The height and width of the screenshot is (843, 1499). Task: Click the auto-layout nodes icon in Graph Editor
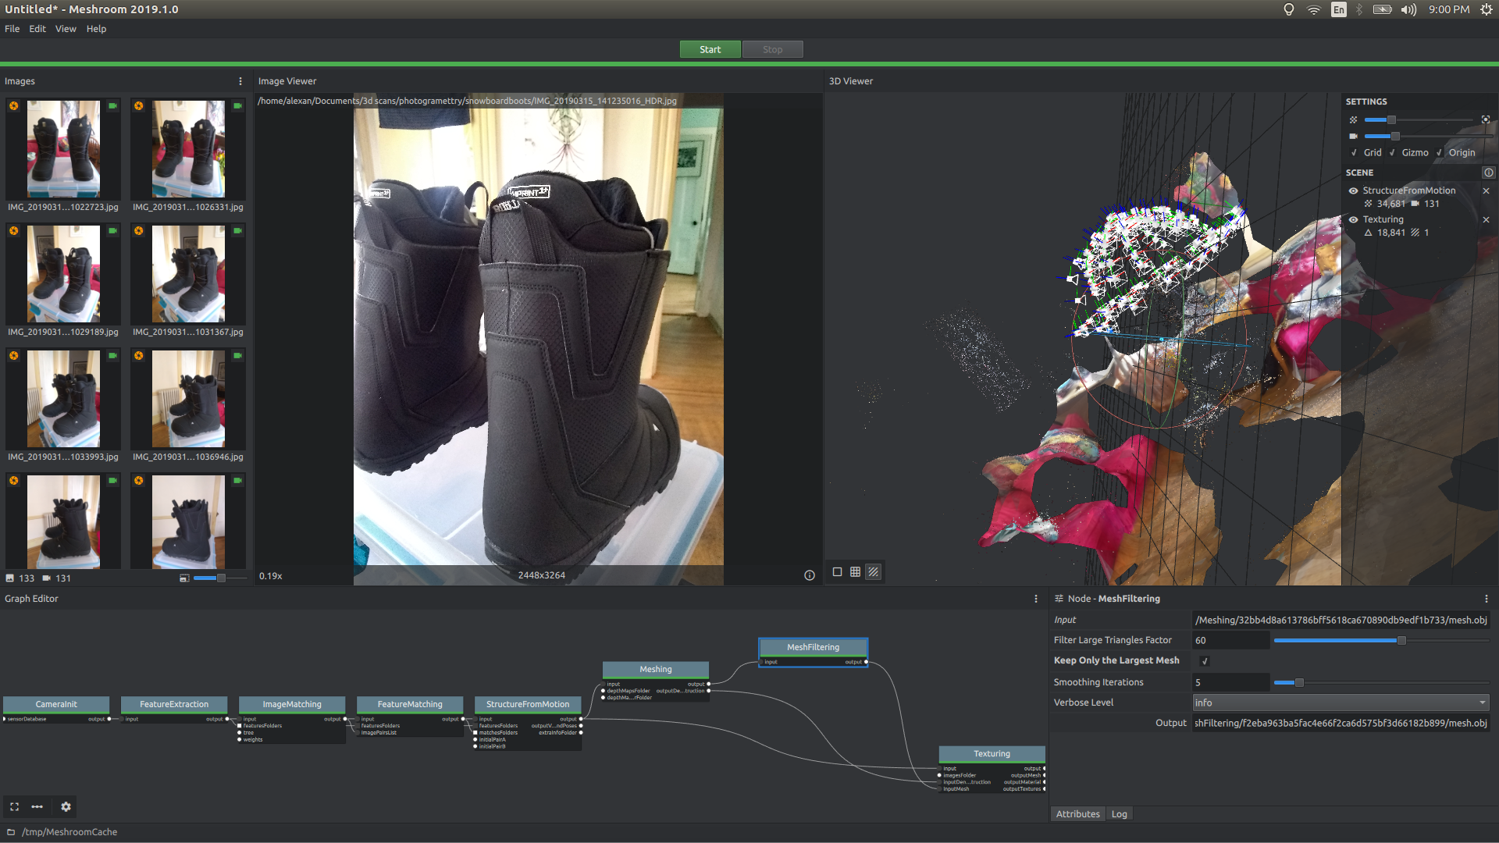(x=37, y=806)
